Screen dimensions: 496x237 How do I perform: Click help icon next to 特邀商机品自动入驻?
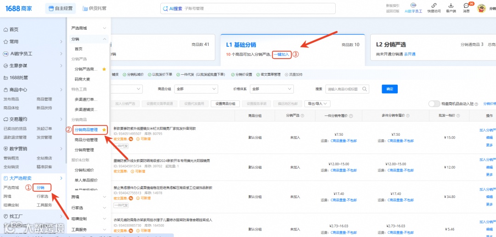[476, 104]
